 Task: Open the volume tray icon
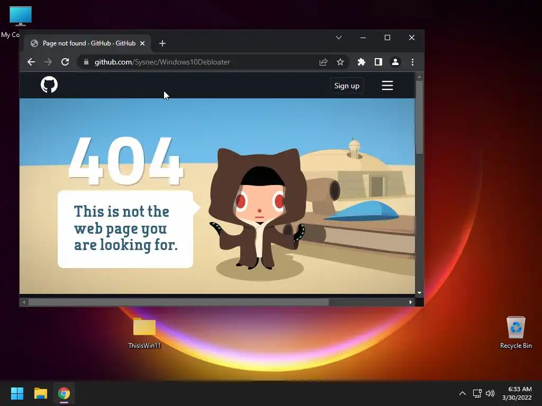click(490, 393)
